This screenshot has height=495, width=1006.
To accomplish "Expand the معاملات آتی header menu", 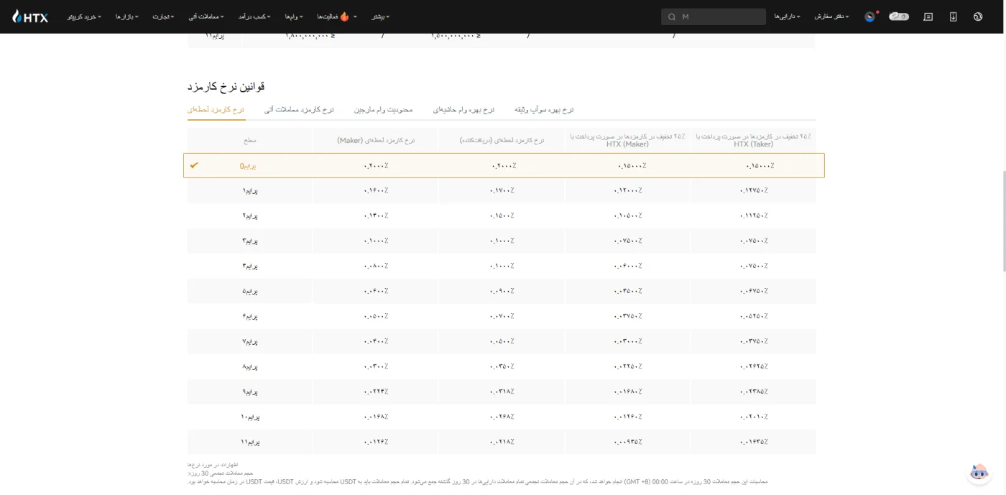I will [206, 17].
